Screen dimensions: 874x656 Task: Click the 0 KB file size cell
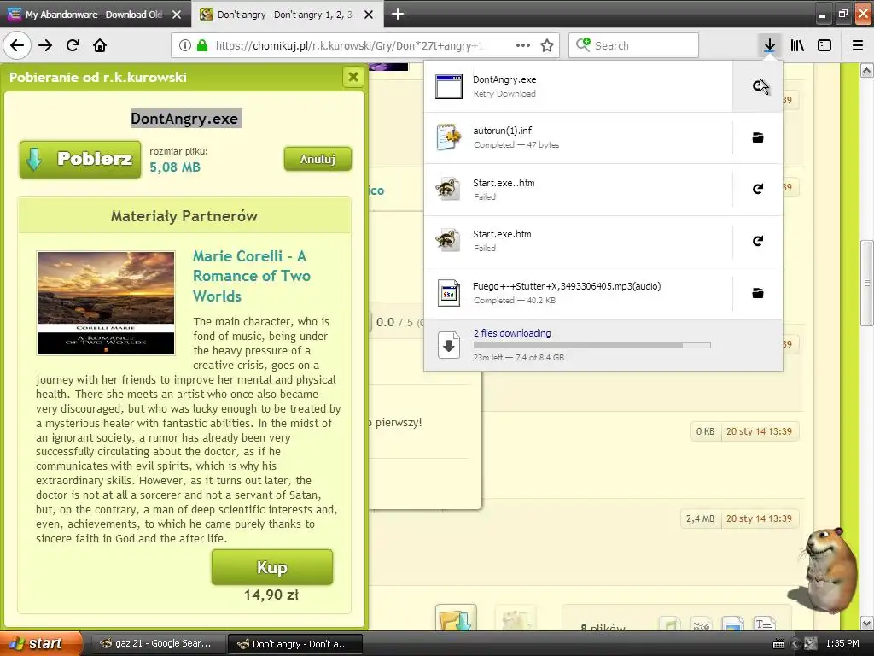click(705, 431)
